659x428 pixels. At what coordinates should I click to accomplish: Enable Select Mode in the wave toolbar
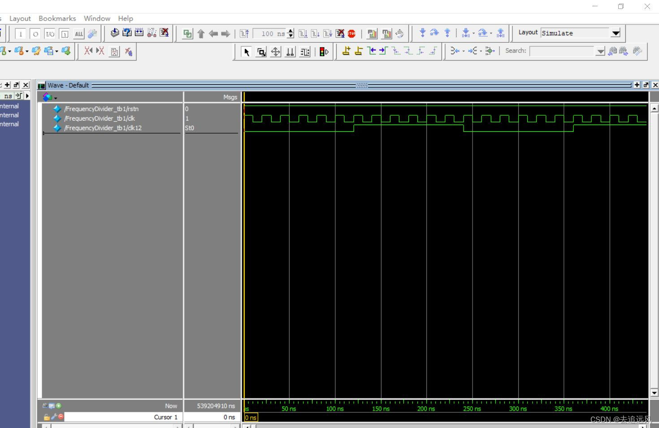[246, 52]
